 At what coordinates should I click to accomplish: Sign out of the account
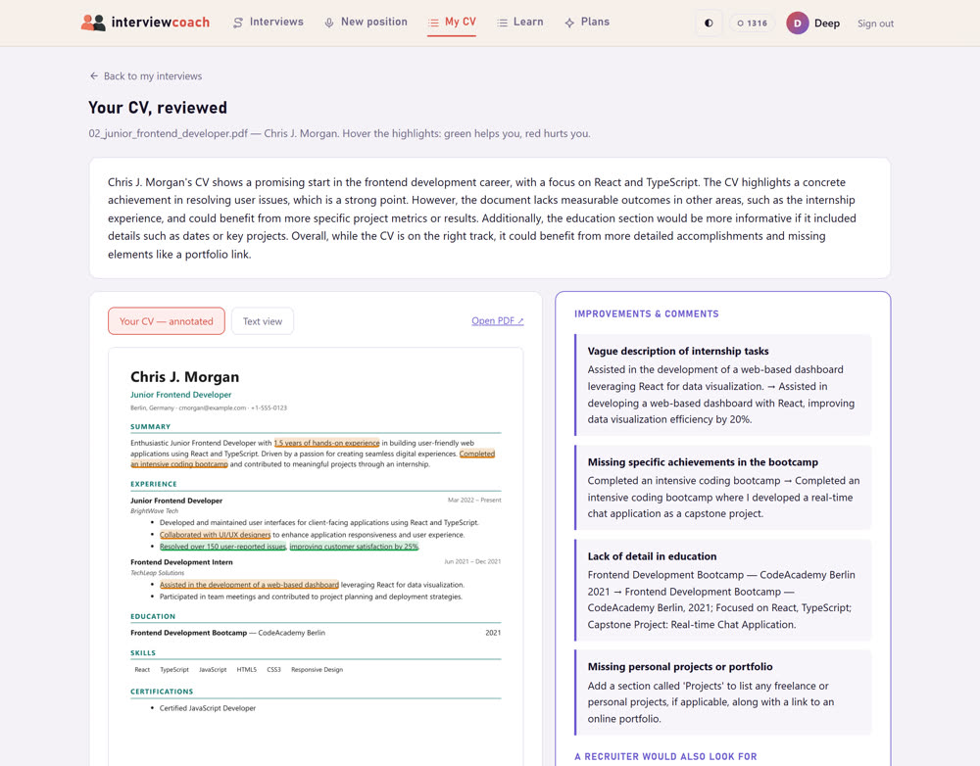pyautogui.click(x=875, y=24)
